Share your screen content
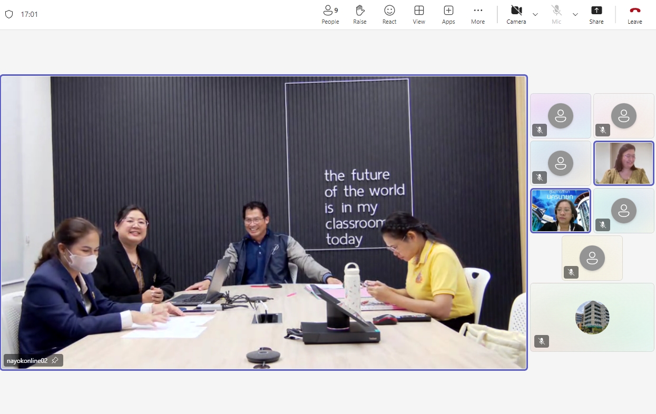Image resolution: width=656 pixels, height=414 pixels. (x=596, y=15)
